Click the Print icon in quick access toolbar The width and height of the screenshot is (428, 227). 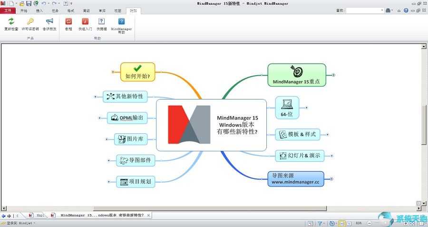tap(36, 3)
